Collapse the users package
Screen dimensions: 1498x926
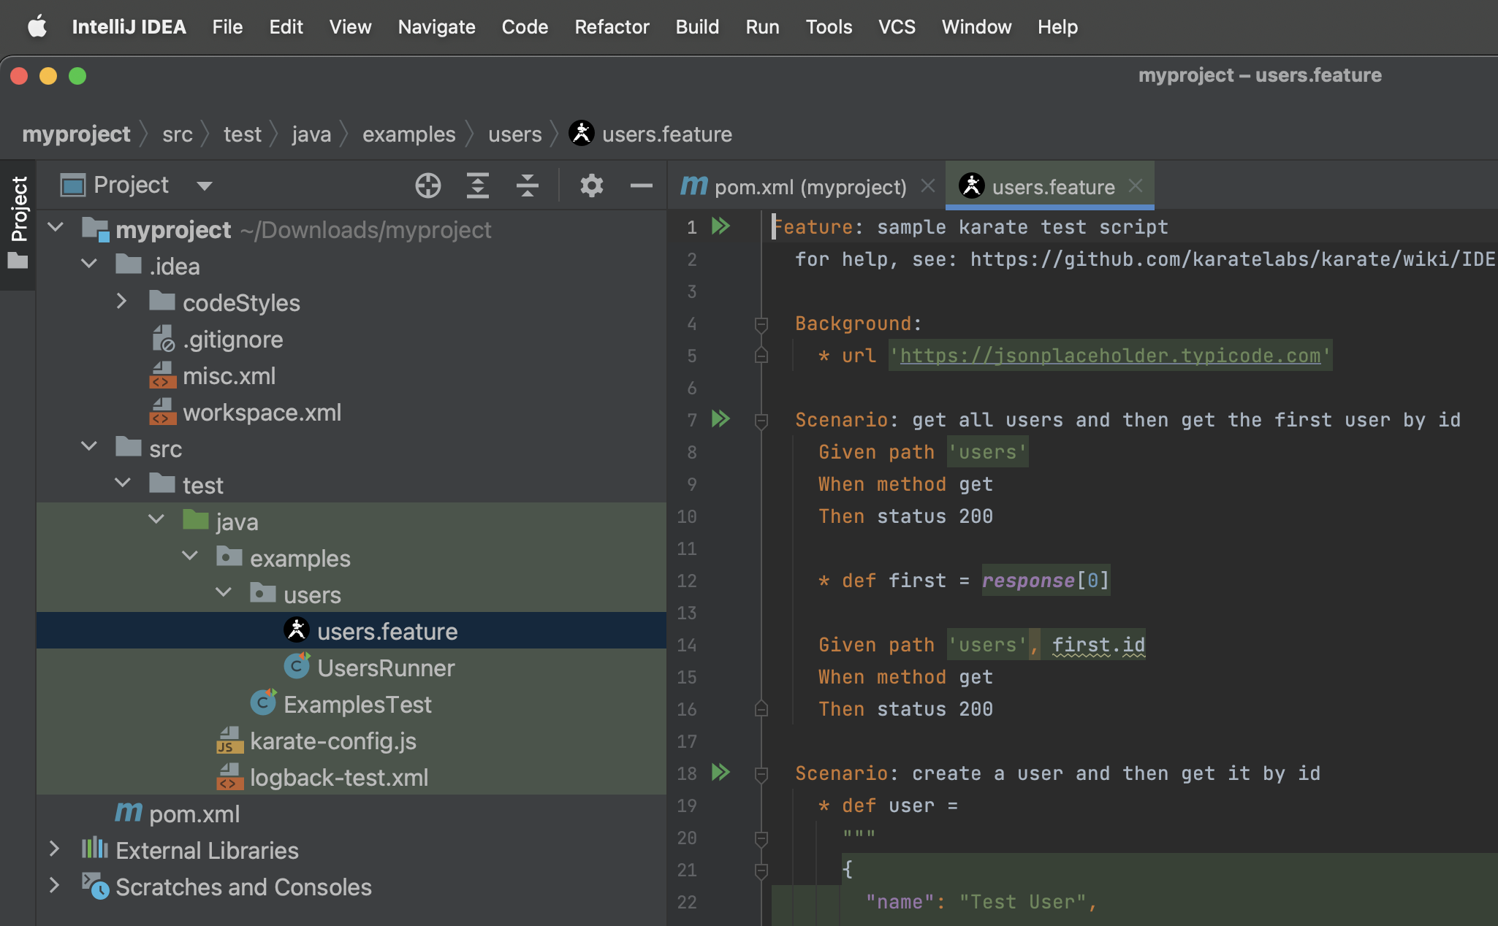pos(224,593)
